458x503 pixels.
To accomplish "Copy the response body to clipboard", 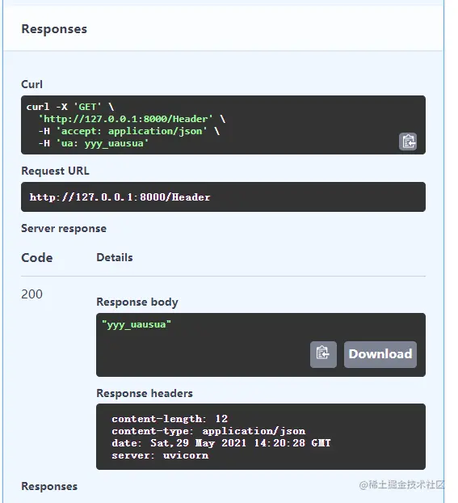I will 323,354.
